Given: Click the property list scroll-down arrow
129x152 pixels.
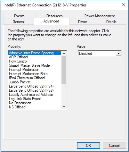Looking at the screenshot, I should coord(64,106).
